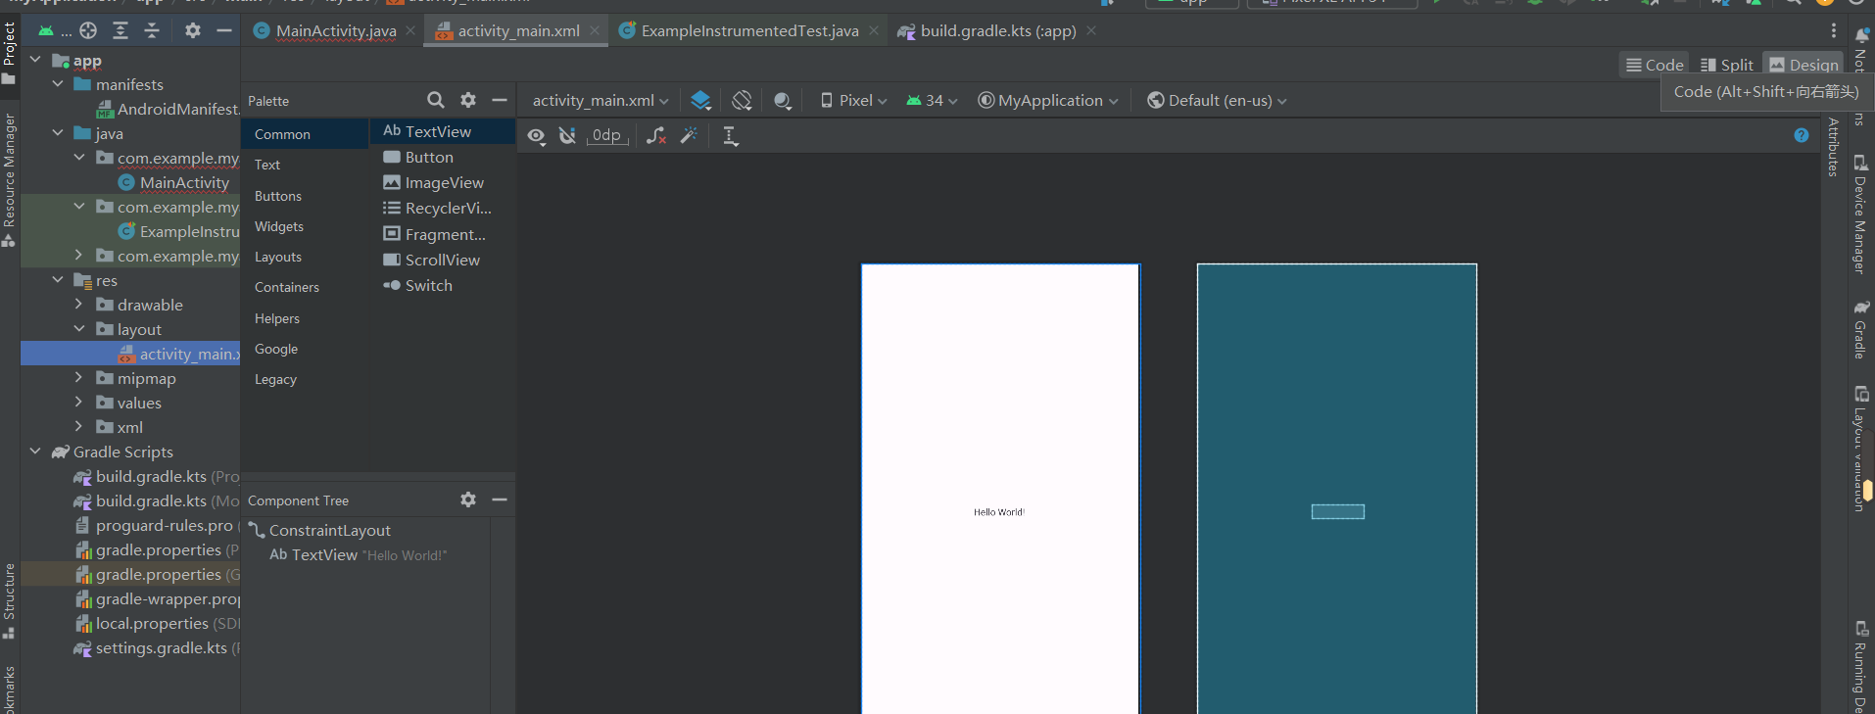Collapse the res folder

58,280
